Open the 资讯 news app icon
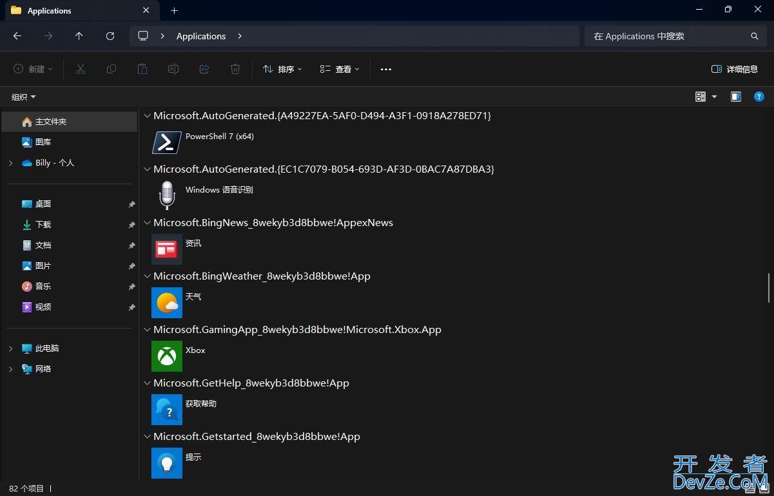The height and width of the screenshot is (496, 774). click(x=166, y=249)
